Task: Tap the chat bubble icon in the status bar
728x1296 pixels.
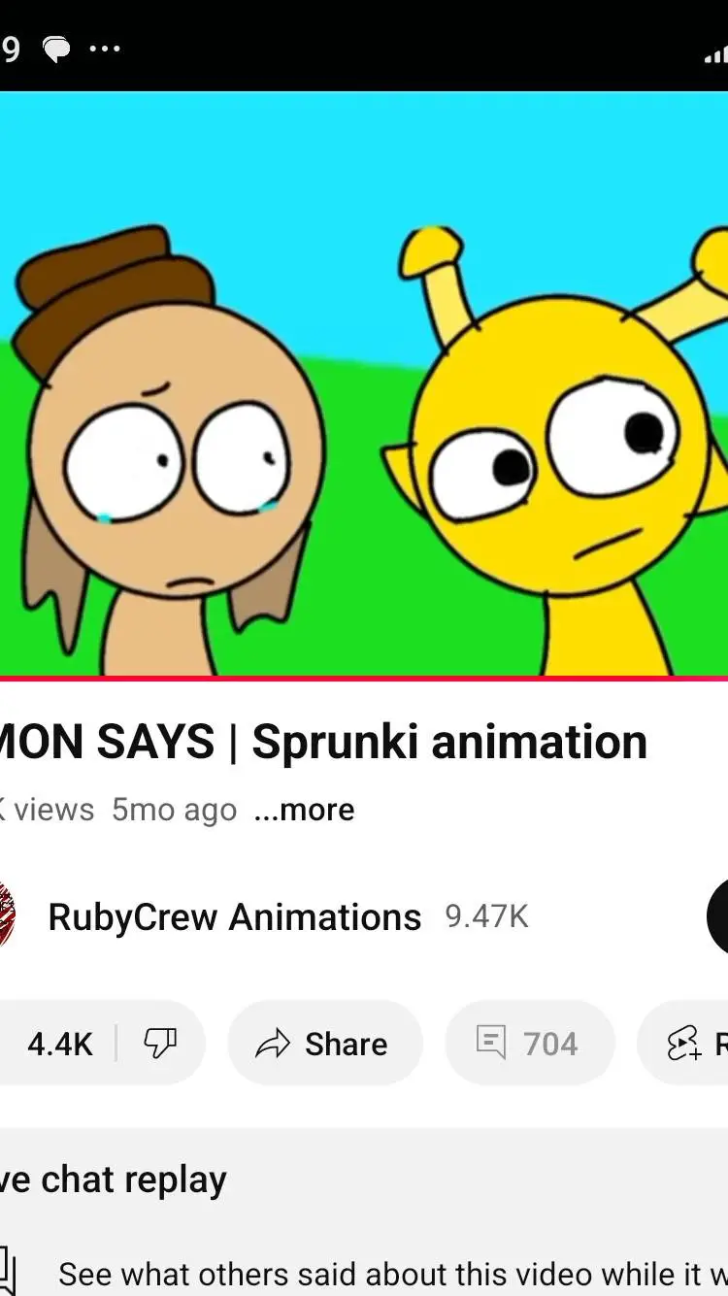Action: pos(56,50)
